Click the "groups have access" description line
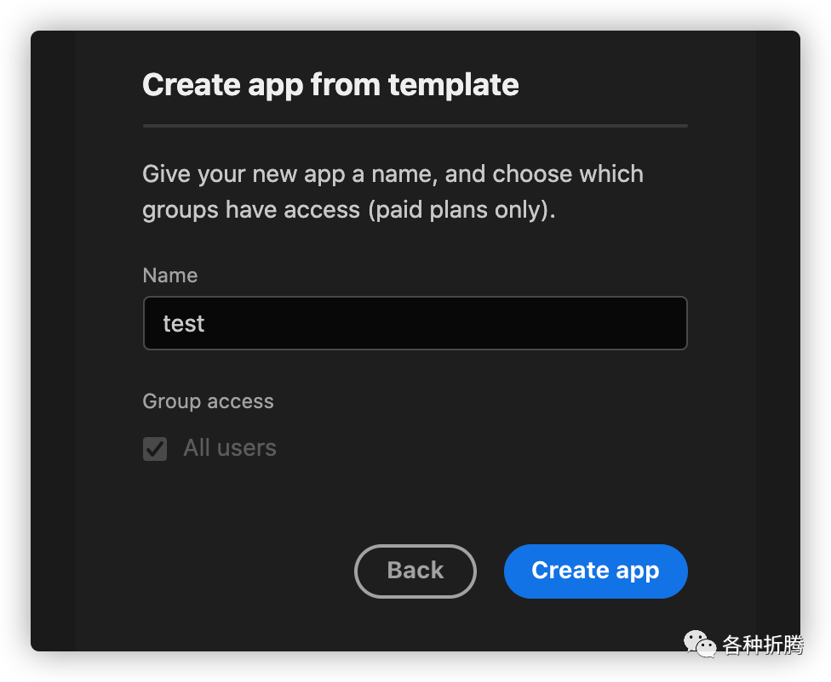Viewport: 831px width, 682px height. pos(251,209)
